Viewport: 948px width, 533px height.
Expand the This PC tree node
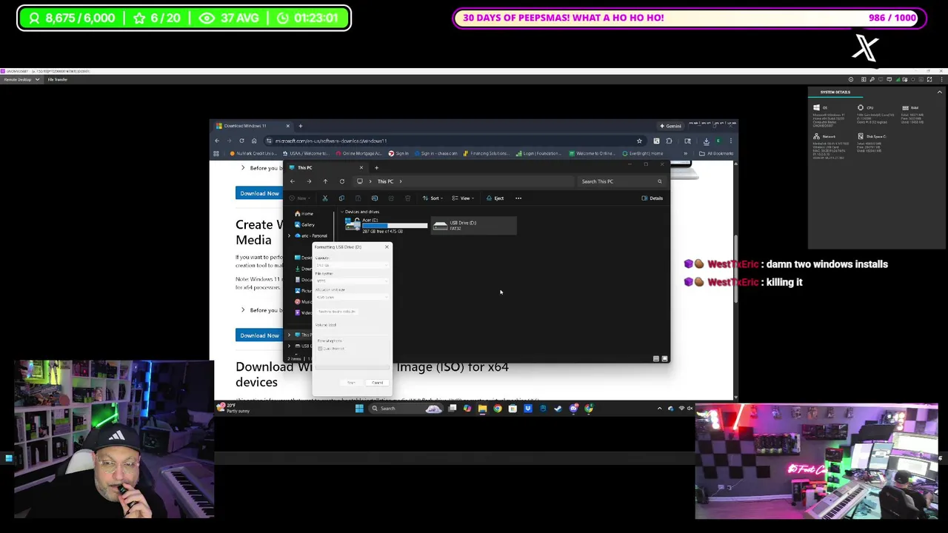pyautogui.click(x=290, y=335)
